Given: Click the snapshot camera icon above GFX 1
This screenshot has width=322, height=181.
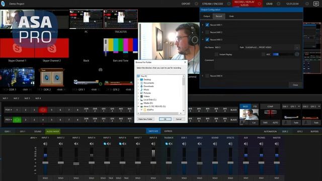Looking at the screenshot, I should [x=101, y=70].
